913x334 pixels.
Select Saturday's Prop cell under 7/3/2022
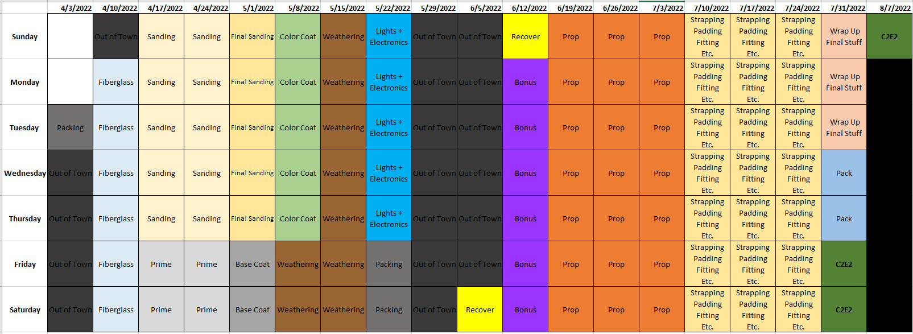click(662, 310)
